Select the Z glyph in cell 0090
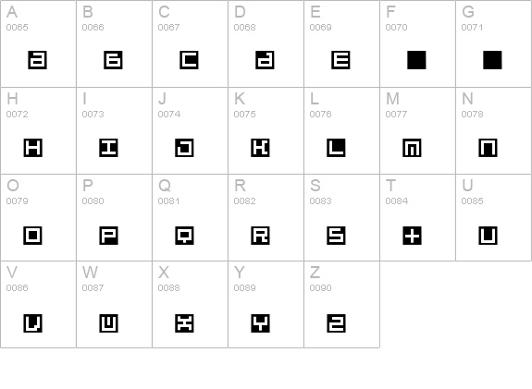This screenshot has height=389, width=532. (x=336, y=322)
